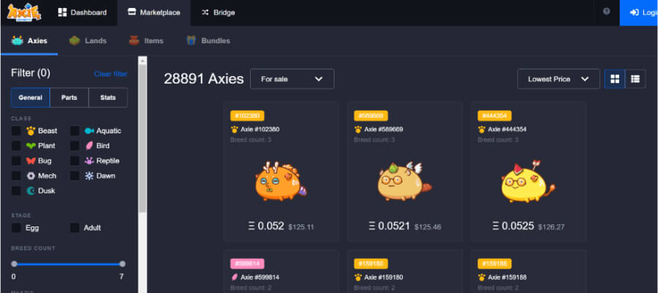The width and height of the screenshot is (658, 293).
Task: Switch to the Lands tab
Action: (88, 41)
